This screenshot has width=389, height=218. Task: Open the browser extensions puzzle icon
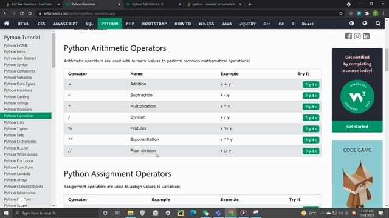(x=367, y=13)
